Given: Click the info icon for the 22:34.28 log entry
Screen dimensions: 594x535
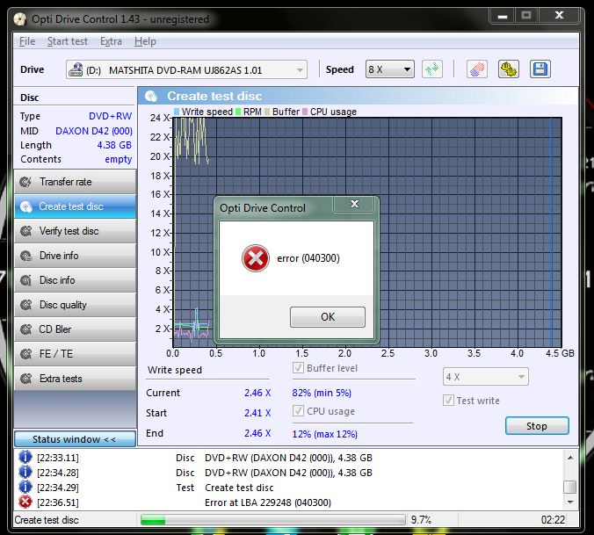Looking at the screenshot, I should tap(25, 472).
